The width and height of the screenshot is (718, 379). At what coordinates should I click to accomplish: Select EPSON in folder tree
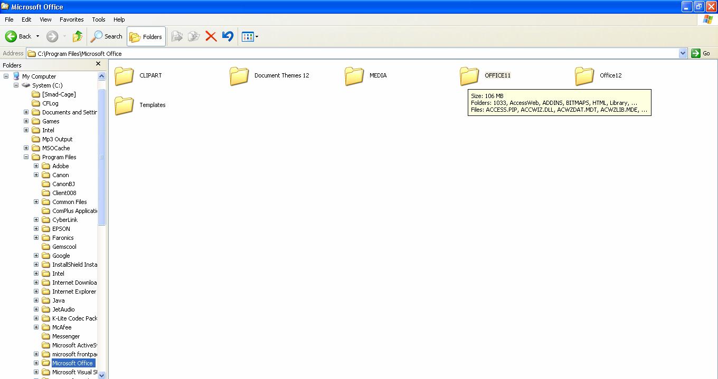coord(61,229)
